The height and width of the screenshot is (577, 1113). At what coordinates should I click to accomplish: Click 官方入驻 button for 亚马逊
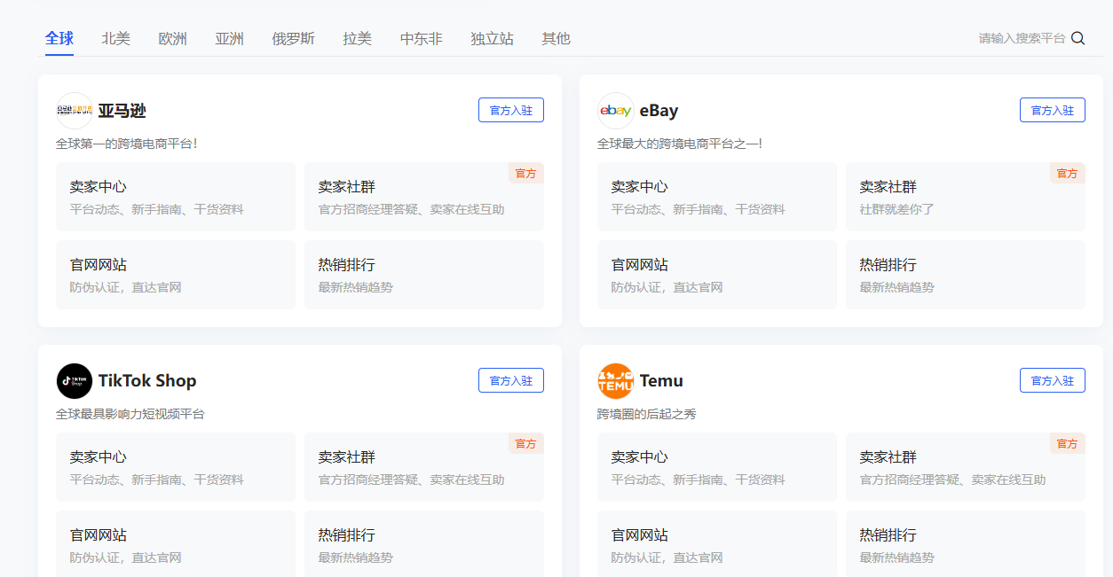[x=510, y=110]
